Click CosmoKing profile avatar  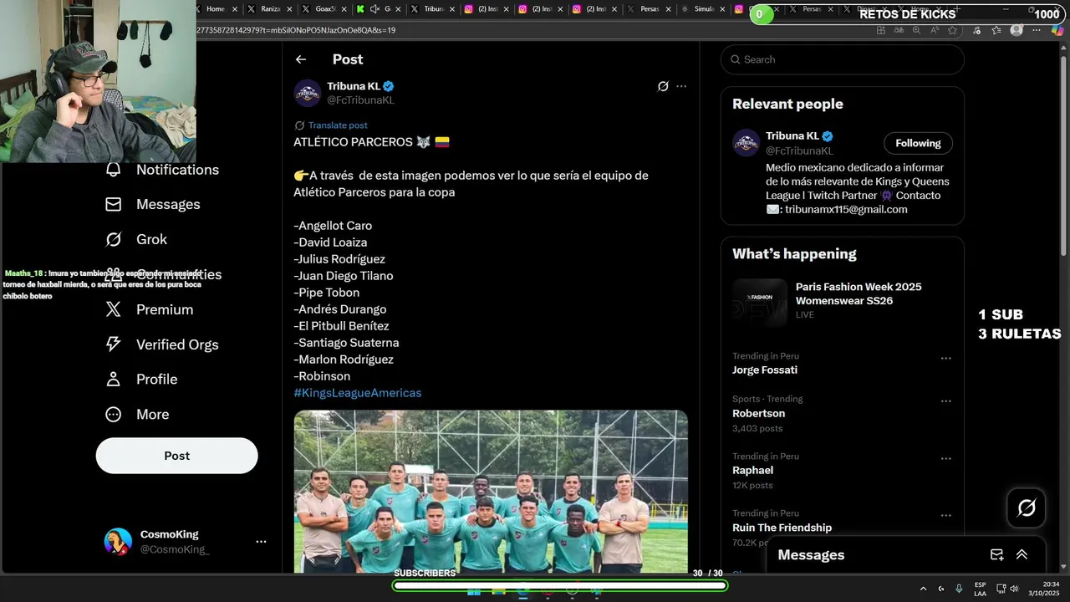118,542
